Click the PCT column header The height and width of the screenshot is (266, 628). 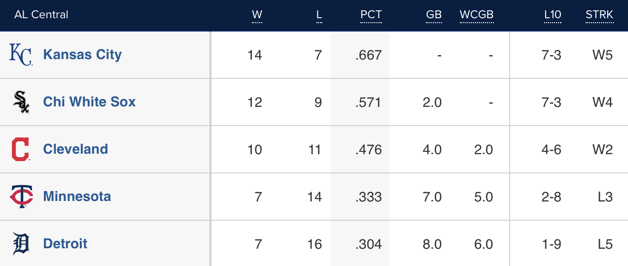pyautogui.click(x=371, y=15)
